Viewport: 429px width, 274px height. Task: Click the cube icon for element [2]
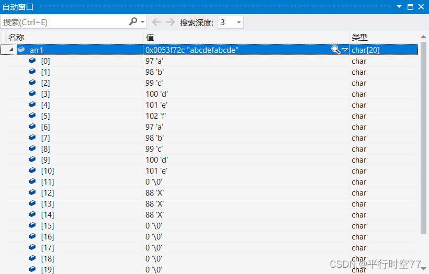point(32,82)
